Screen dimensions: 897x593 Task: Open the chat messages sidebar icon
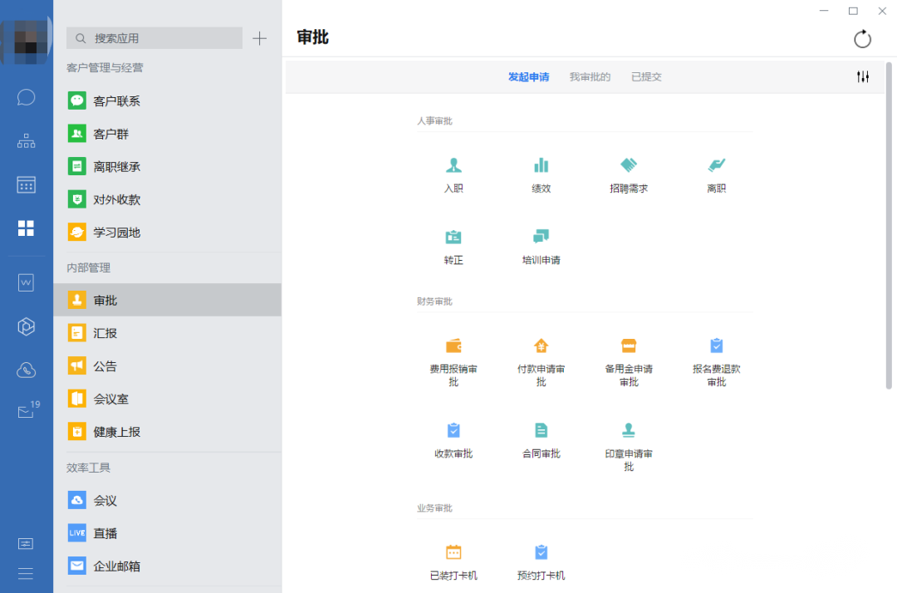[x=27, y=97]
